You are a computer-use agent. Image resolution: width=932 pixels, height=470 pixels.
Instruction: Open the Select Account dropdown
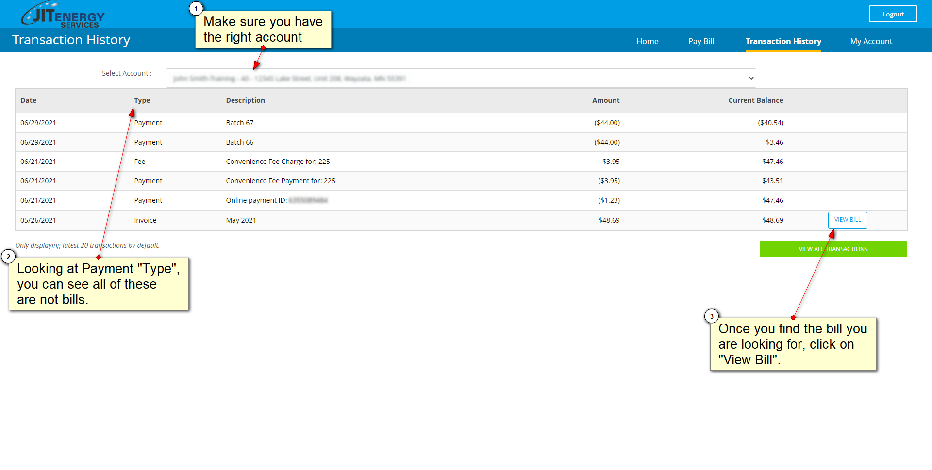[x=460, y=78]
